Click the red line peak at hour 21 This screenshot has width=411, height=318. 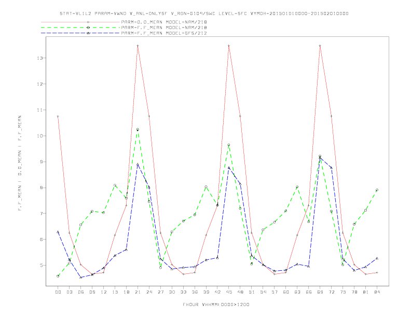138,46
